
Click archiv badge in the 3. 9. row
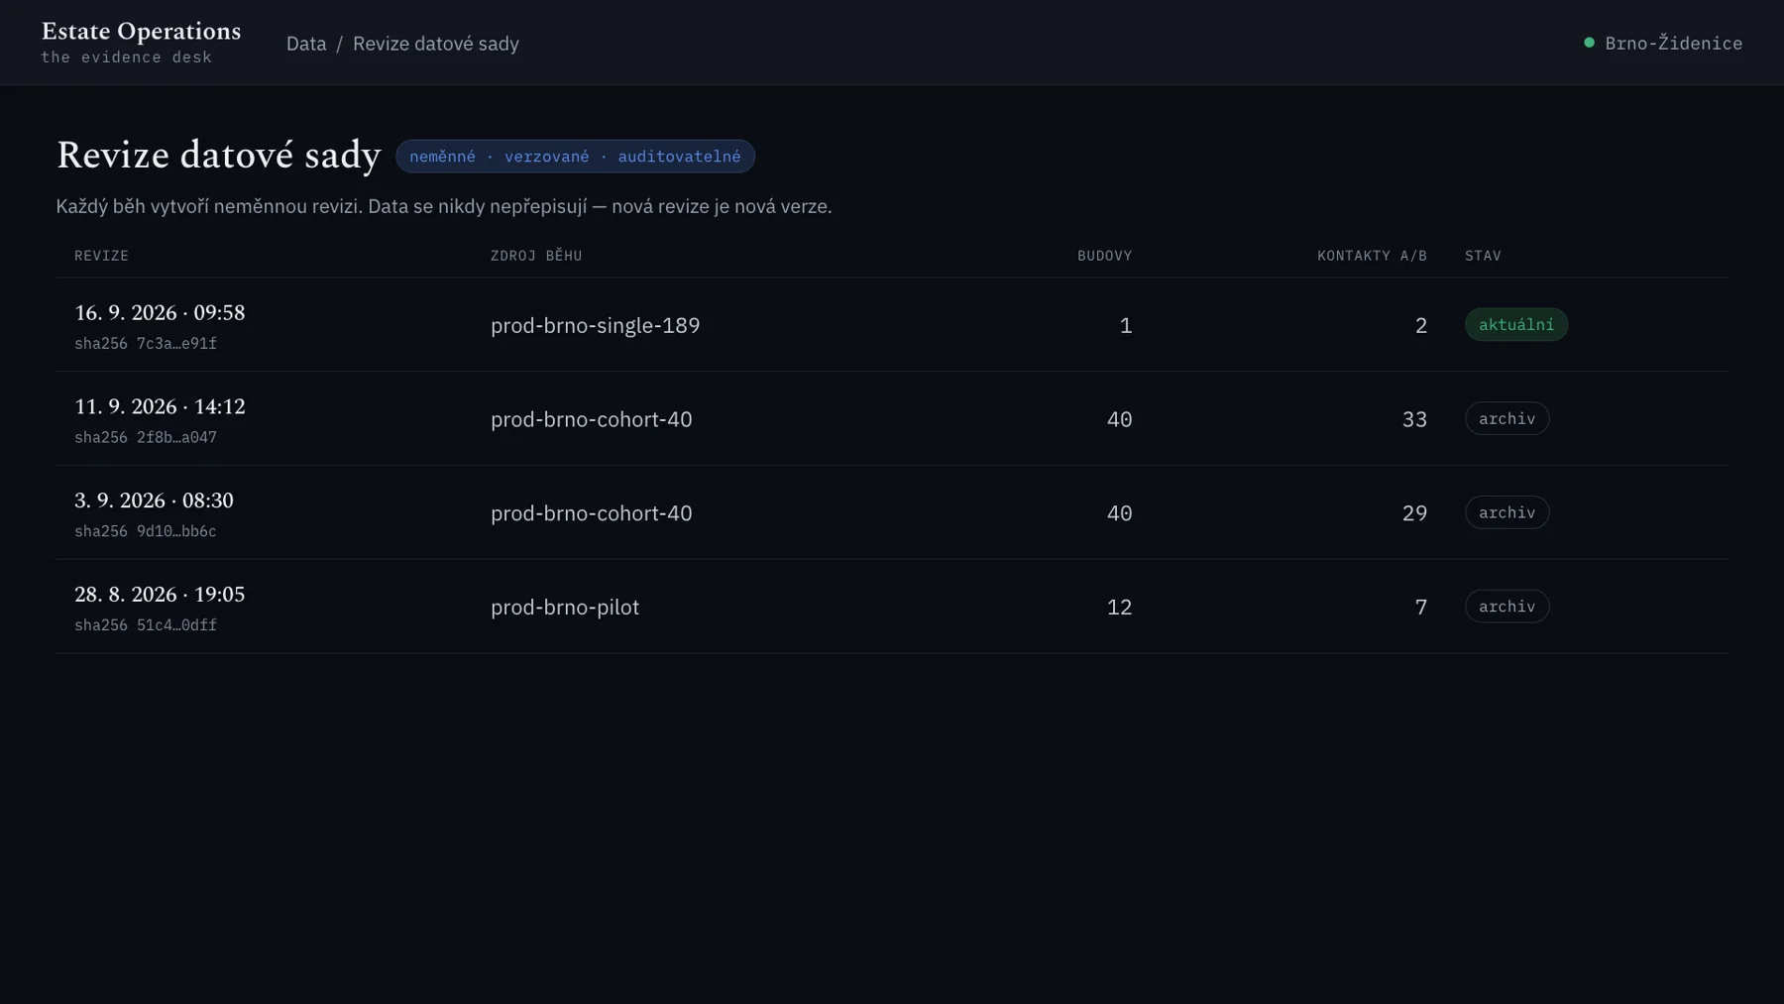click(x=1506, y=512)
